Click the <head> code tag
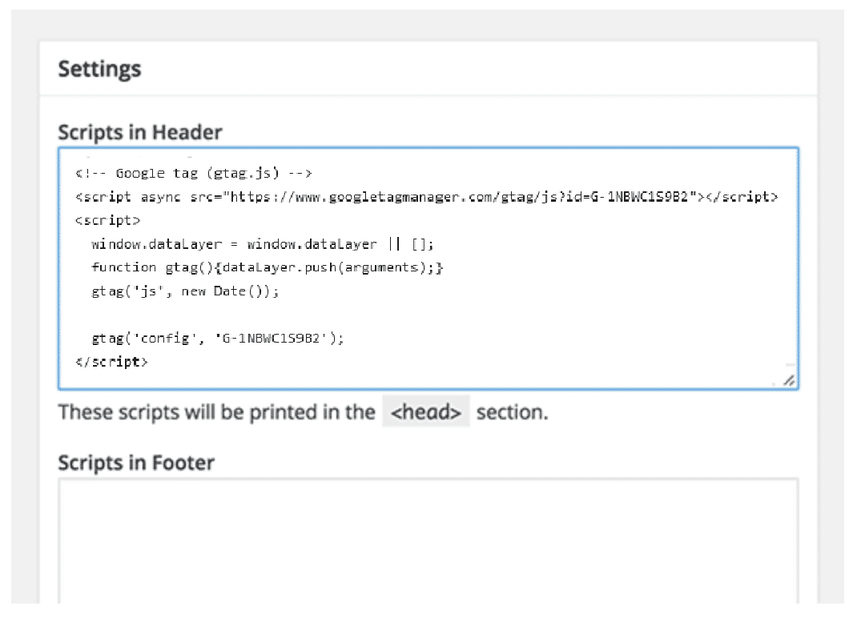The width and height of the screenshot is (849, 618). tap(425, 412)
